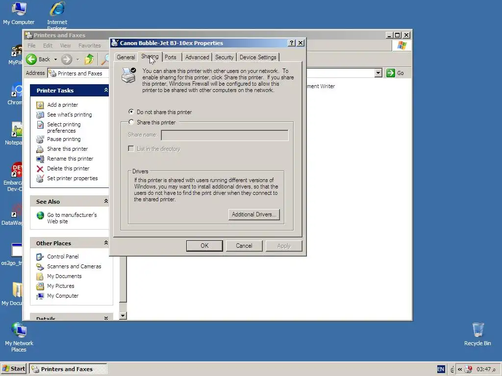
Task: Click the green Go arrow button
Action: click(391, 73)
